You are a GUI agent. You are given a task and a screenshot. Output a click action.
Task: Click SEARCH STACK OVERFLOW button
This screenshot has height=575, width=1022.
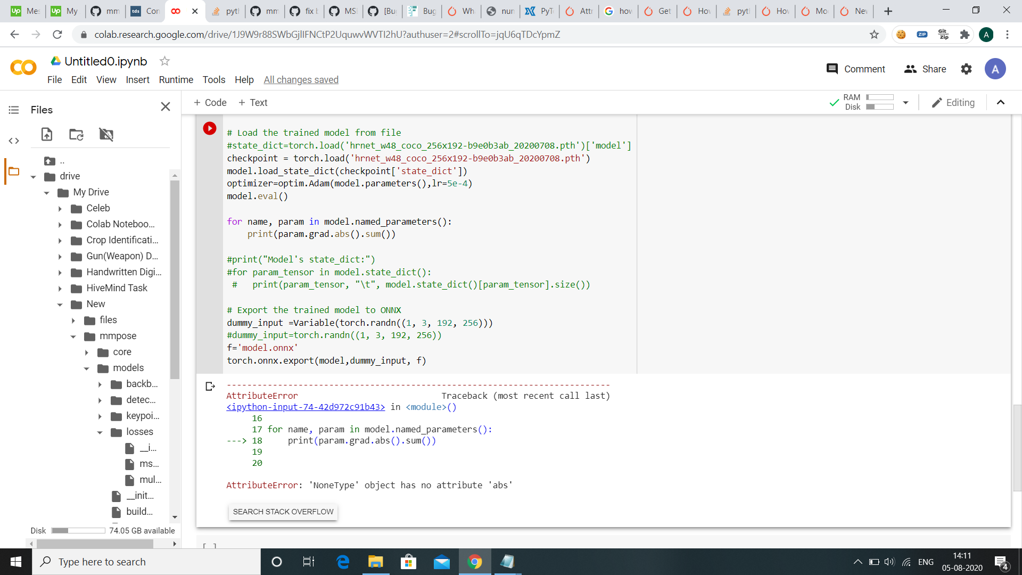pyautogui.click(x=283, y=512)
